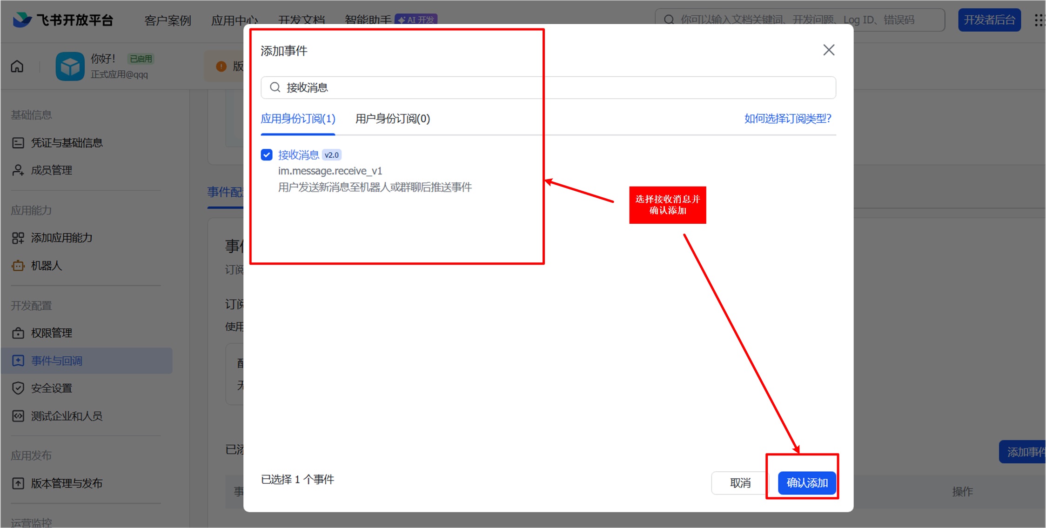The height and width of the screenshot is (528, 1046).
Task: Open 版本管理与发布 in sidebar
Action: tap(66, 483)
